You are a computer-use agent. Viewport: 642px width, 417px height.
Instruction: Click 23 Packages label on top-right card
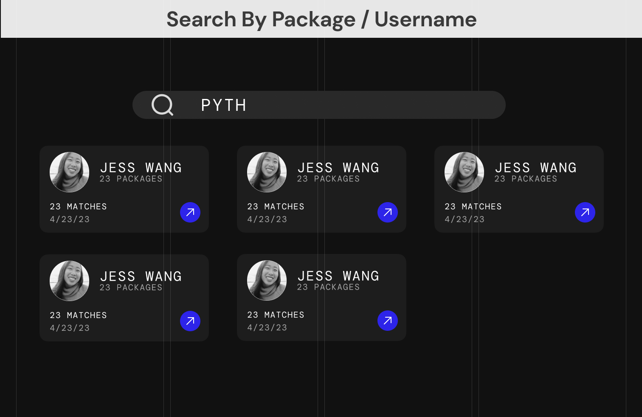coord(526,179)
